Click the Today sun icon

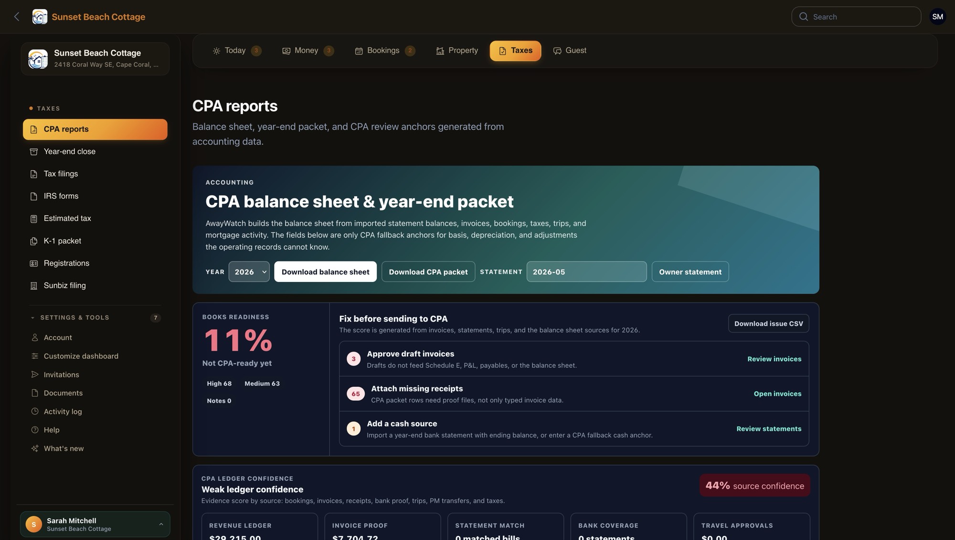(216, 51)
